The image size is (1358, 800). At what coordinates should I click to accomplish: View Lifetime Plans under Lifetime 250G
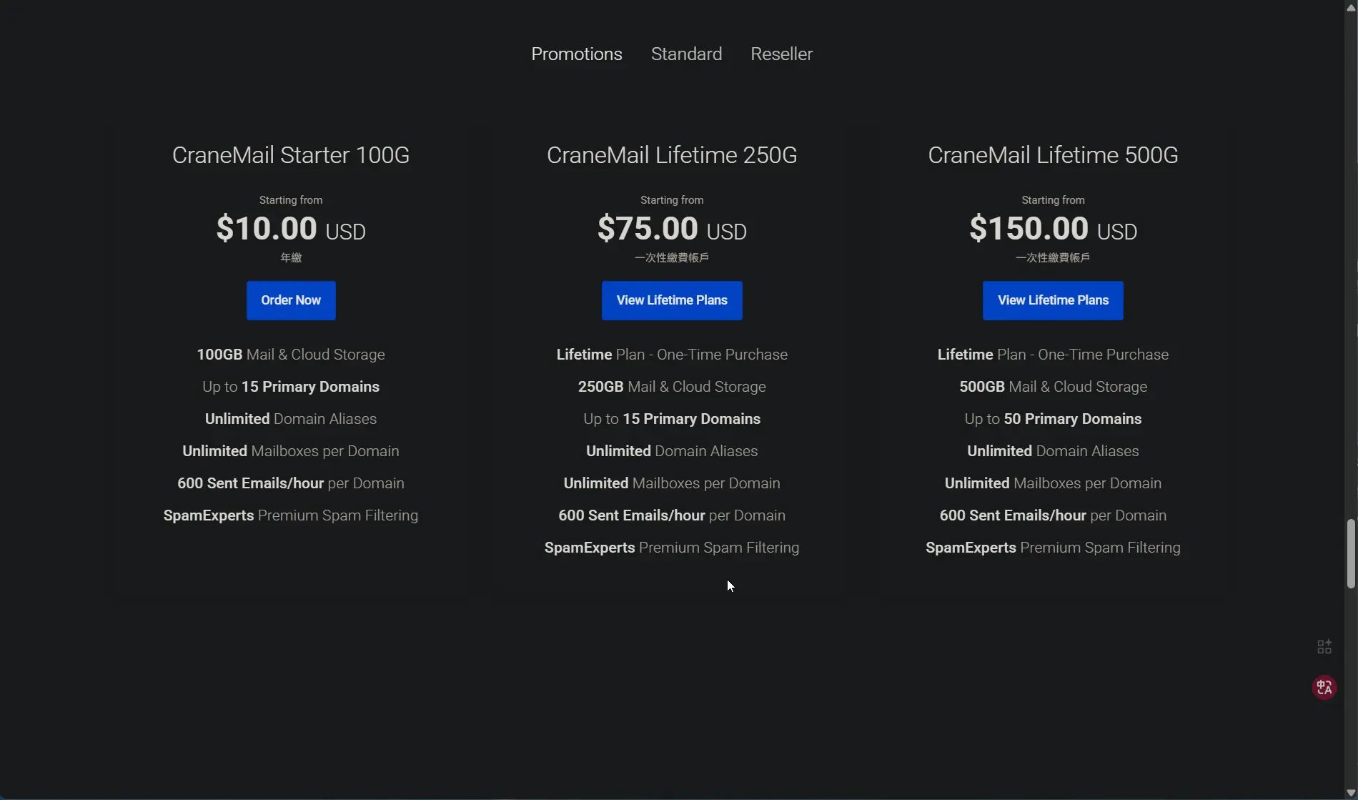671,300
